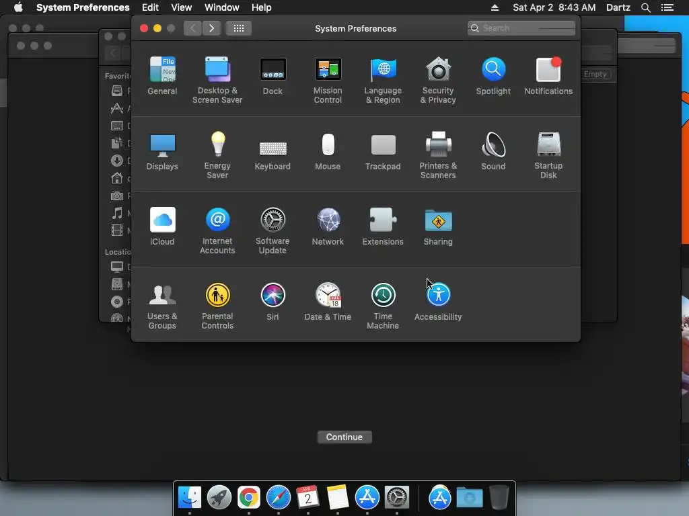Screen dimensions: 689x516
Task: Click the camera icon in Finder sidebar
Action: 117,196
